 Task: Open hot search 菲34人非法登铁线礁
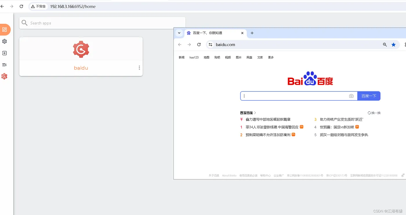[x=272, y=127]
